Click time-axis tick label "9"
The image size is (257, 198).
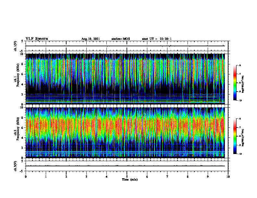[x=208, y=177]
